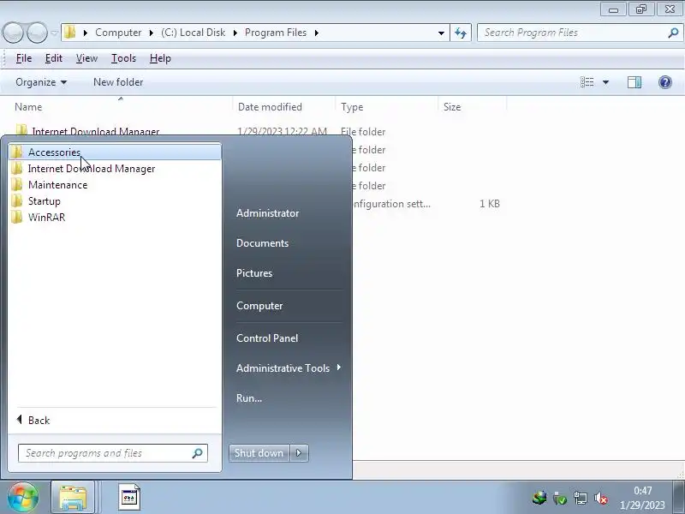Focus the Search programs and files box
The width and height of the screenshot is (685, 514).
[113, 453]
